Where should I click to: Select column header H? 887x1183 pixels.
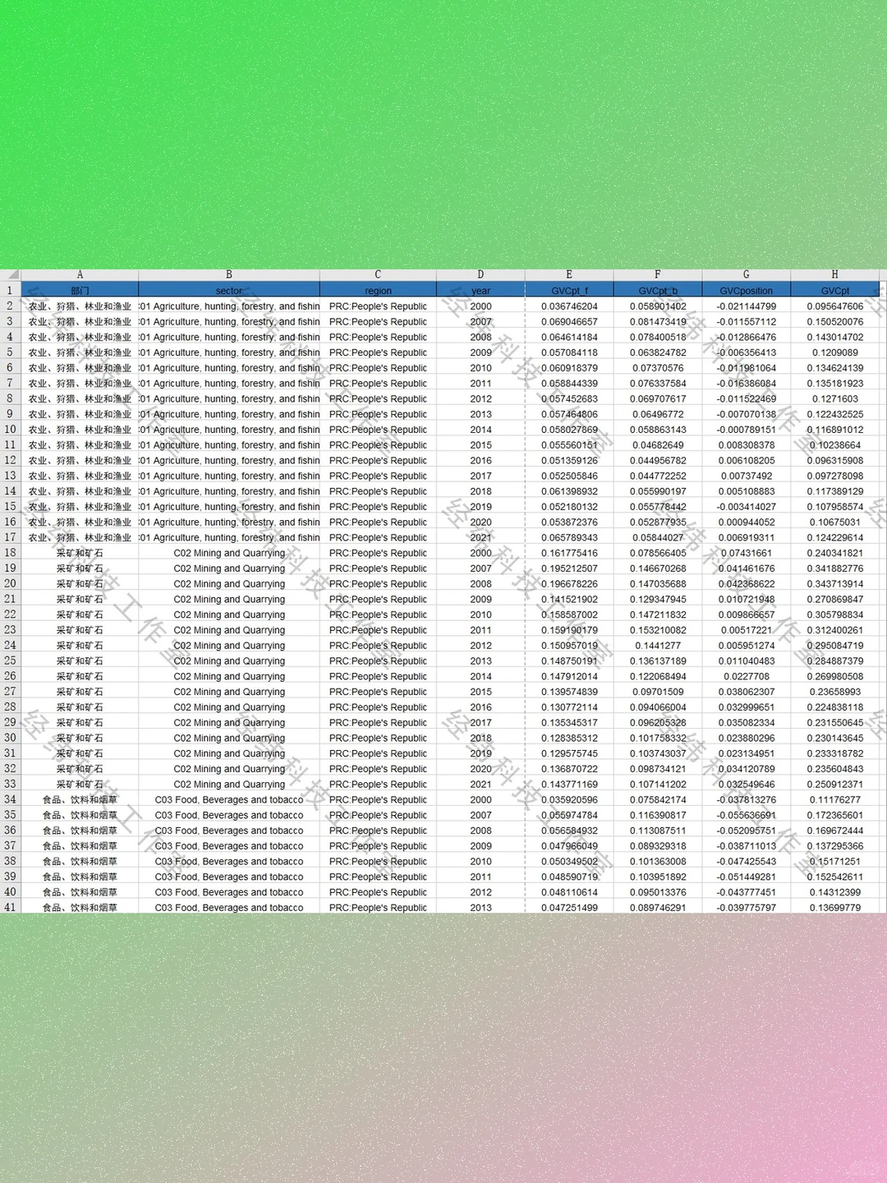pyautogui.click(x=835, y=274)
